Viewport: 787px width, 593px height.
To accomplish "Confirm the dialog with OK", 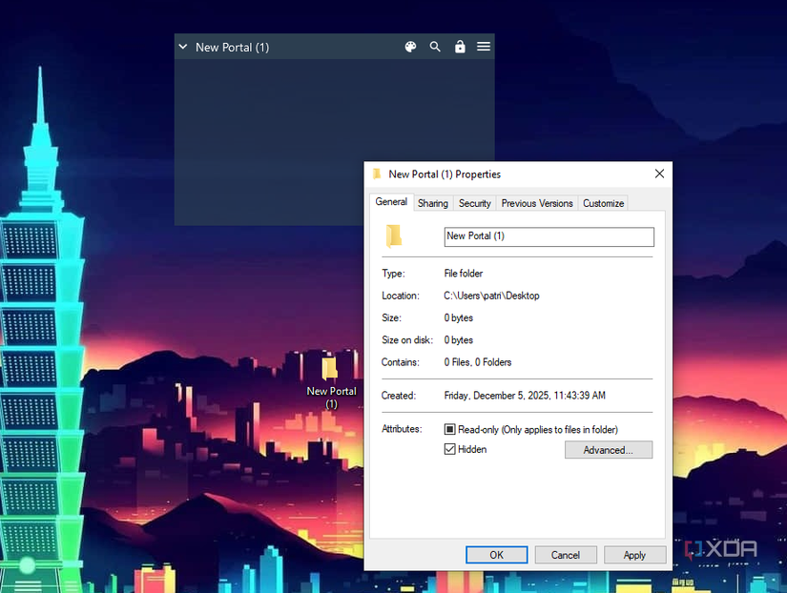I will 496,555.
